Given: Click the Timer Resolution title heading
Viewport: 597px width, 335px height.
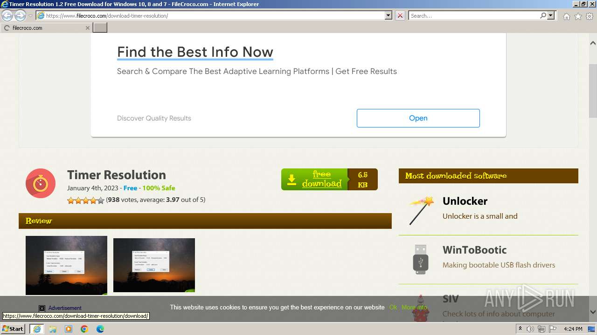Looking at the screenshot, I should tap(117, 175).
